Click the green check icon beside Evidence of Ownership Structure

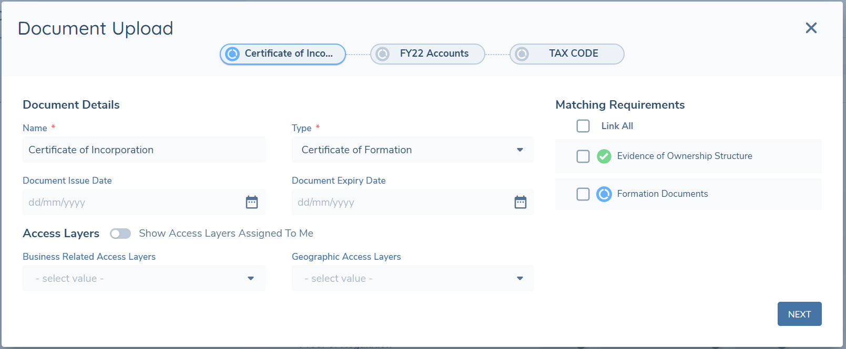coord(604,156)
